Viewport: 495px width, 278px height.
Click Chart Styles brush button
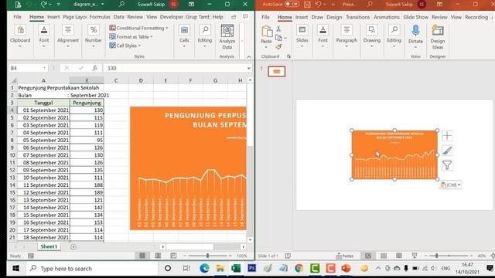pos(447,151)
